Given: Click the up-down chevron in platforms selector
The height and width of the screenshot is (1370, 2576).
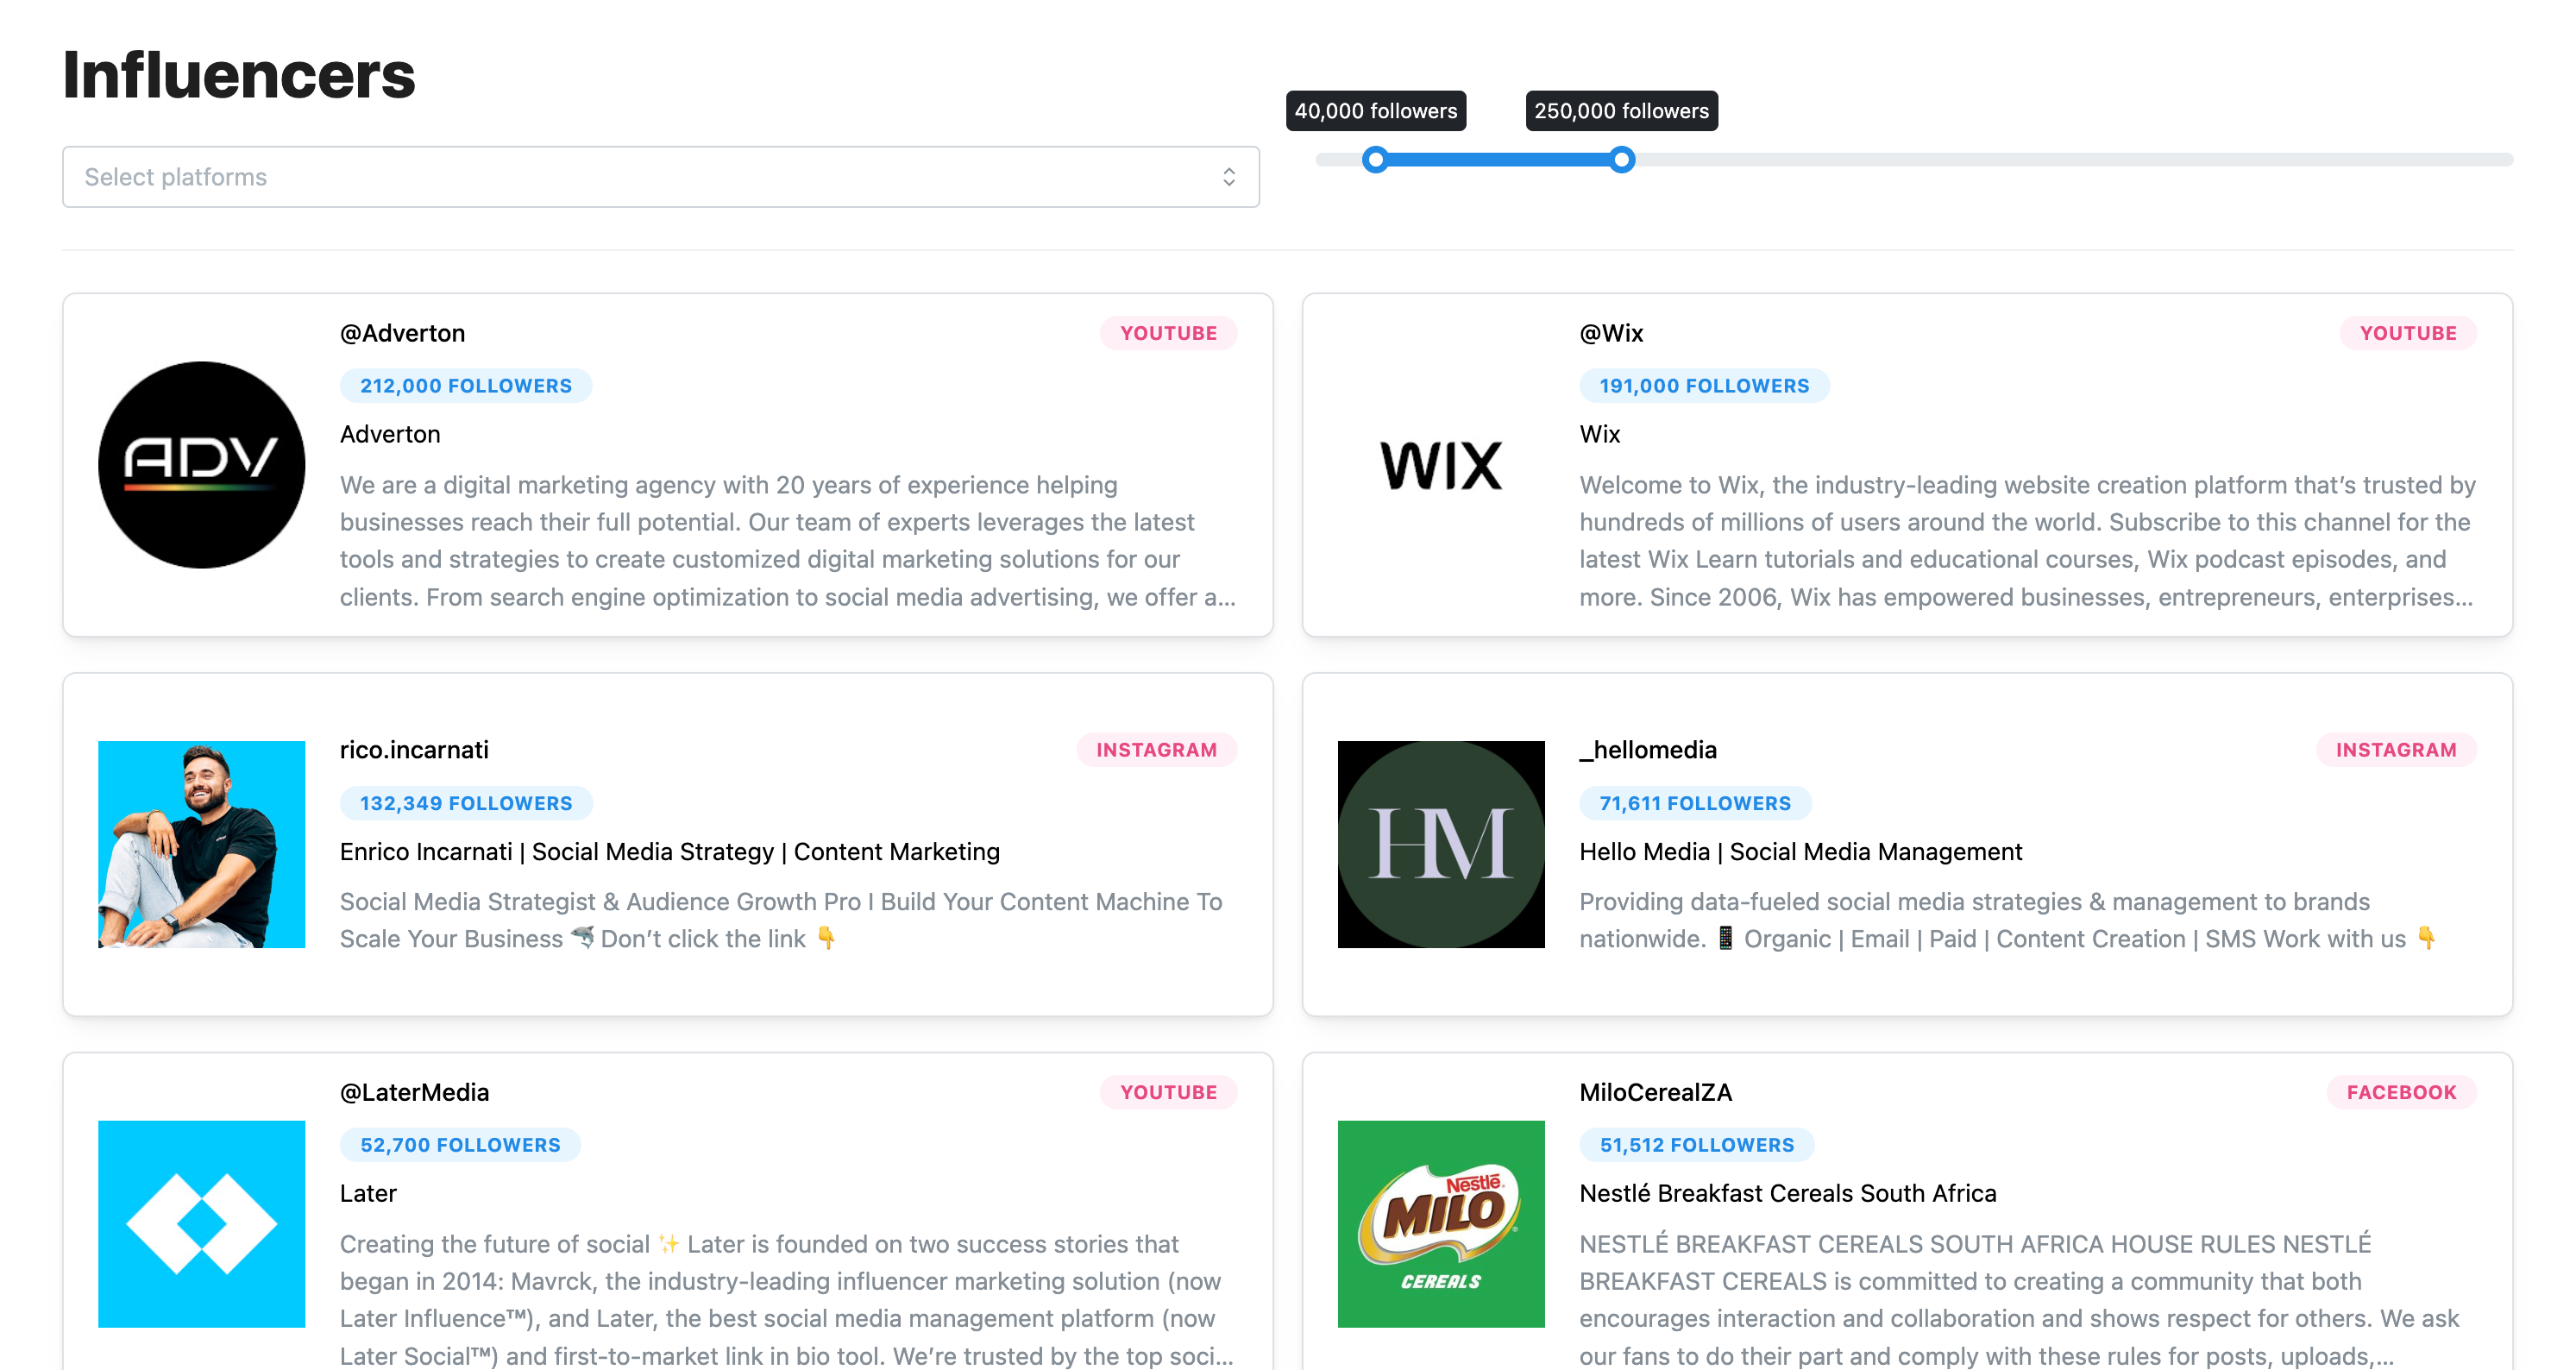Looking at the screenshot, I should coord(1228,177).
